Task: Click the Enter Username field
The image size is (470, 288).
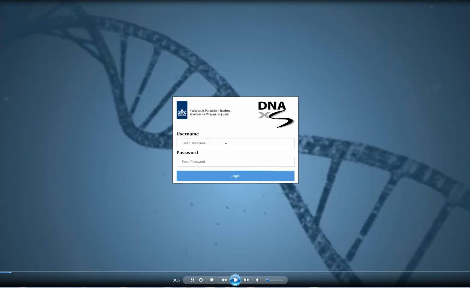Action: point(235,143)
